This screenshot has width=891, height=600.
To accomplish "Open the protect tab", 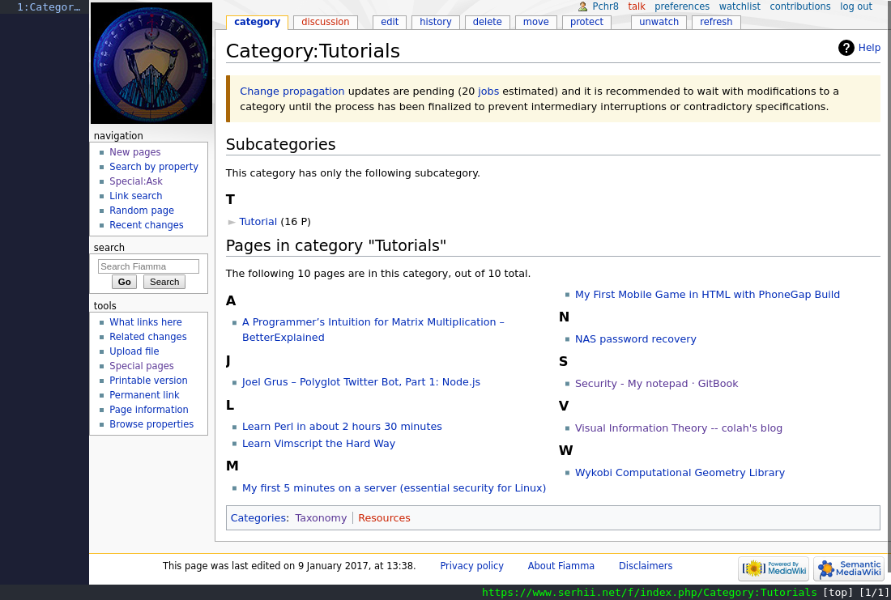I will coord(586,22).
